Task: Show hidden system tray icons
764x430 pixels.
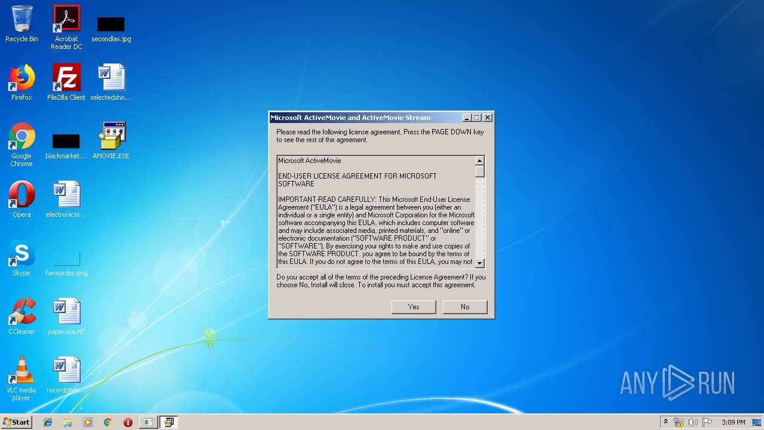Action: (666, 422)
